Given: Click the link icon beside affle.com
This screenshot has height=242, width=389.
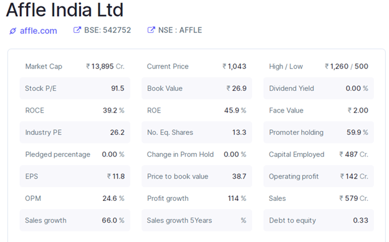Looking at the screenshot, I should click(12, 31).
